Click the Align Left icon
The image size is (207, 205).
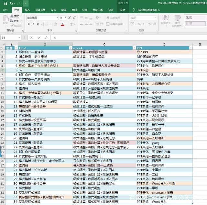click(x=82, y=24)
